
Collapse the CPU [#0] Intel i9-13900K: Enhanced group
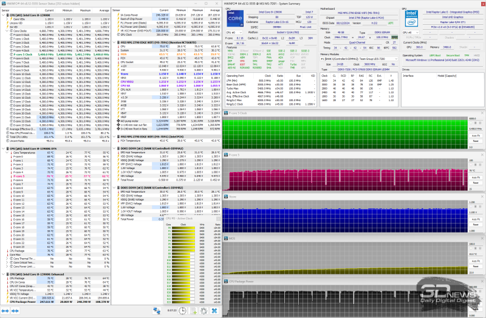click(2, 273)
